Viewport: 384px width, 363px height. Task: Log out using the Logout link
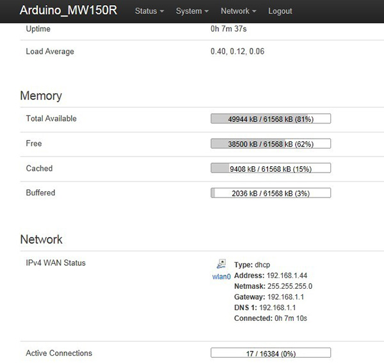[x=280, y=11]
